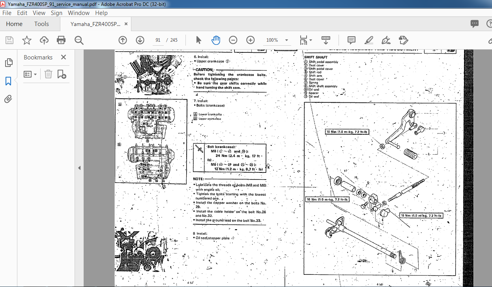The image size is (492, 287).
Task: Close the Bookmarks panel
Action: point(64,57)
